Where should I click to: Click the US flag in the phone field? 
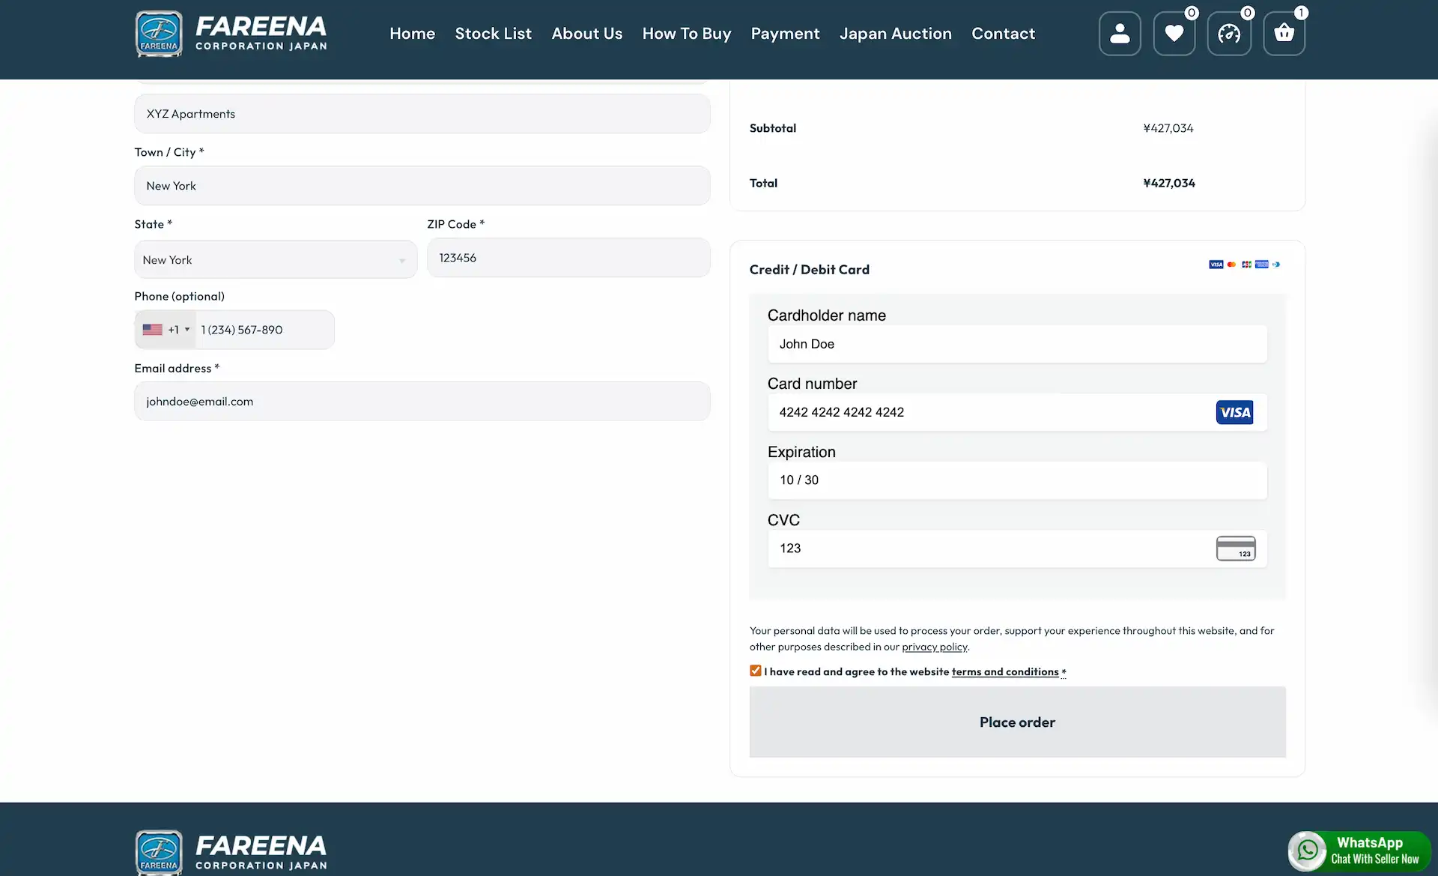click(152, 330)
